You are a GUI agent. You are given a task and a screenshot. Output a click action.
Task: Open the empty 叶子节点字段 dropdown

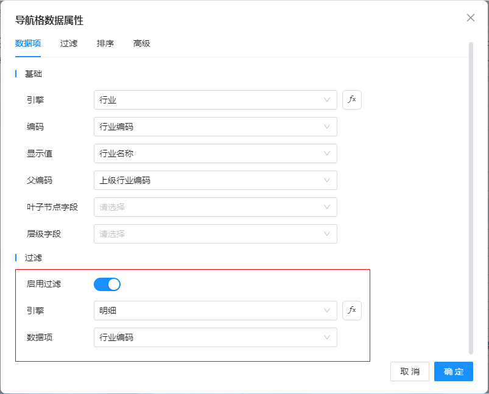point(215,207)
